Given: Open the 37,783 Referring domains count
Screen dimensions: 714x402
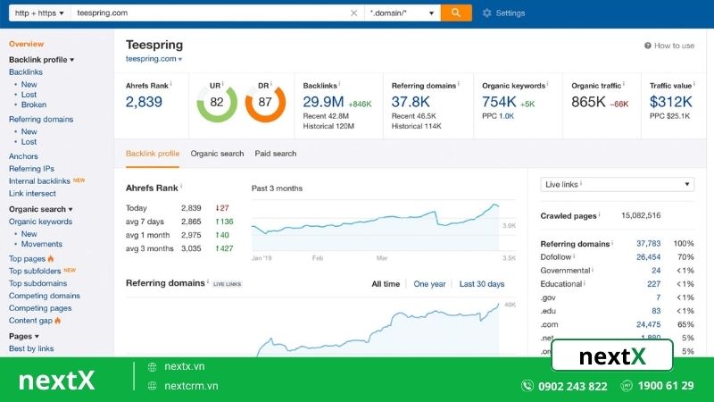Looking at the screenshot, I should 648,244.
